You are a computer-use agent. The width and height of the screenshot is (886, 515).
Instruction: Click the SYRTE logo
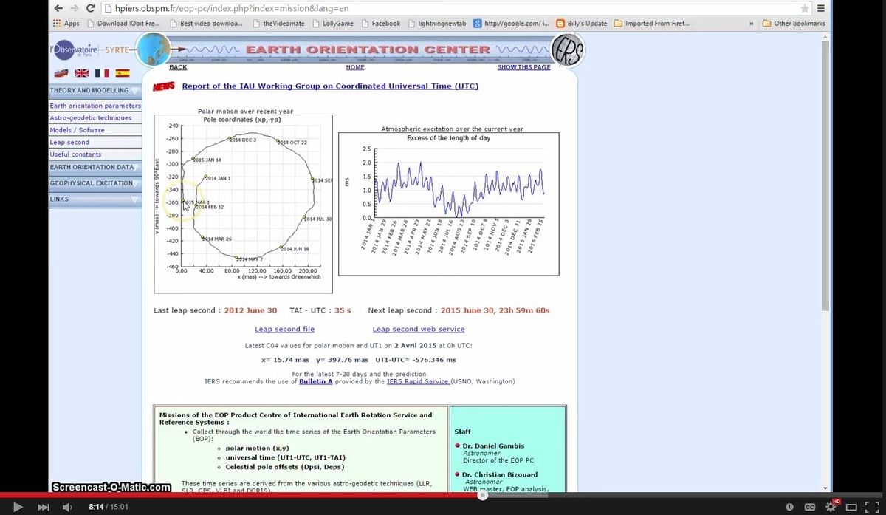pyautogui.click(x=118, y=50)
